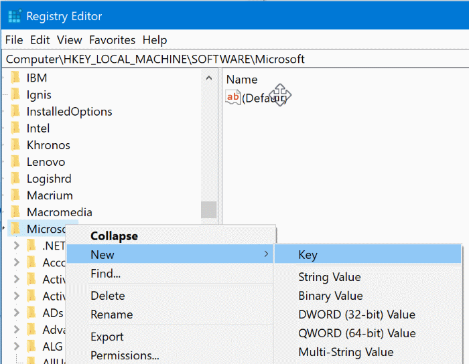Click the Logishrd folder icon
The height and width of the screenshot is (364, 469).
[15, 179]
